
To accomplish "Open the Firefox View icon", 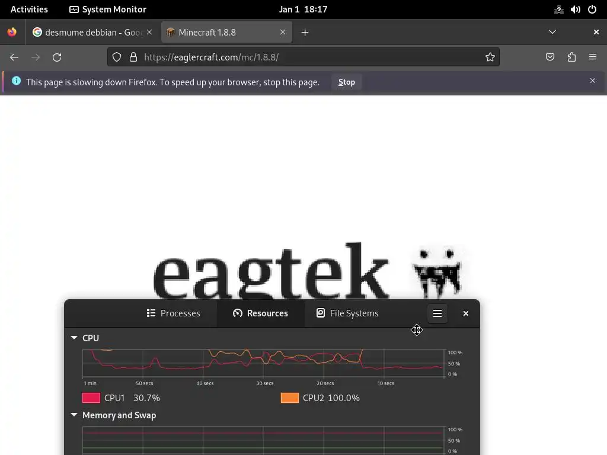I will (12, 32).
